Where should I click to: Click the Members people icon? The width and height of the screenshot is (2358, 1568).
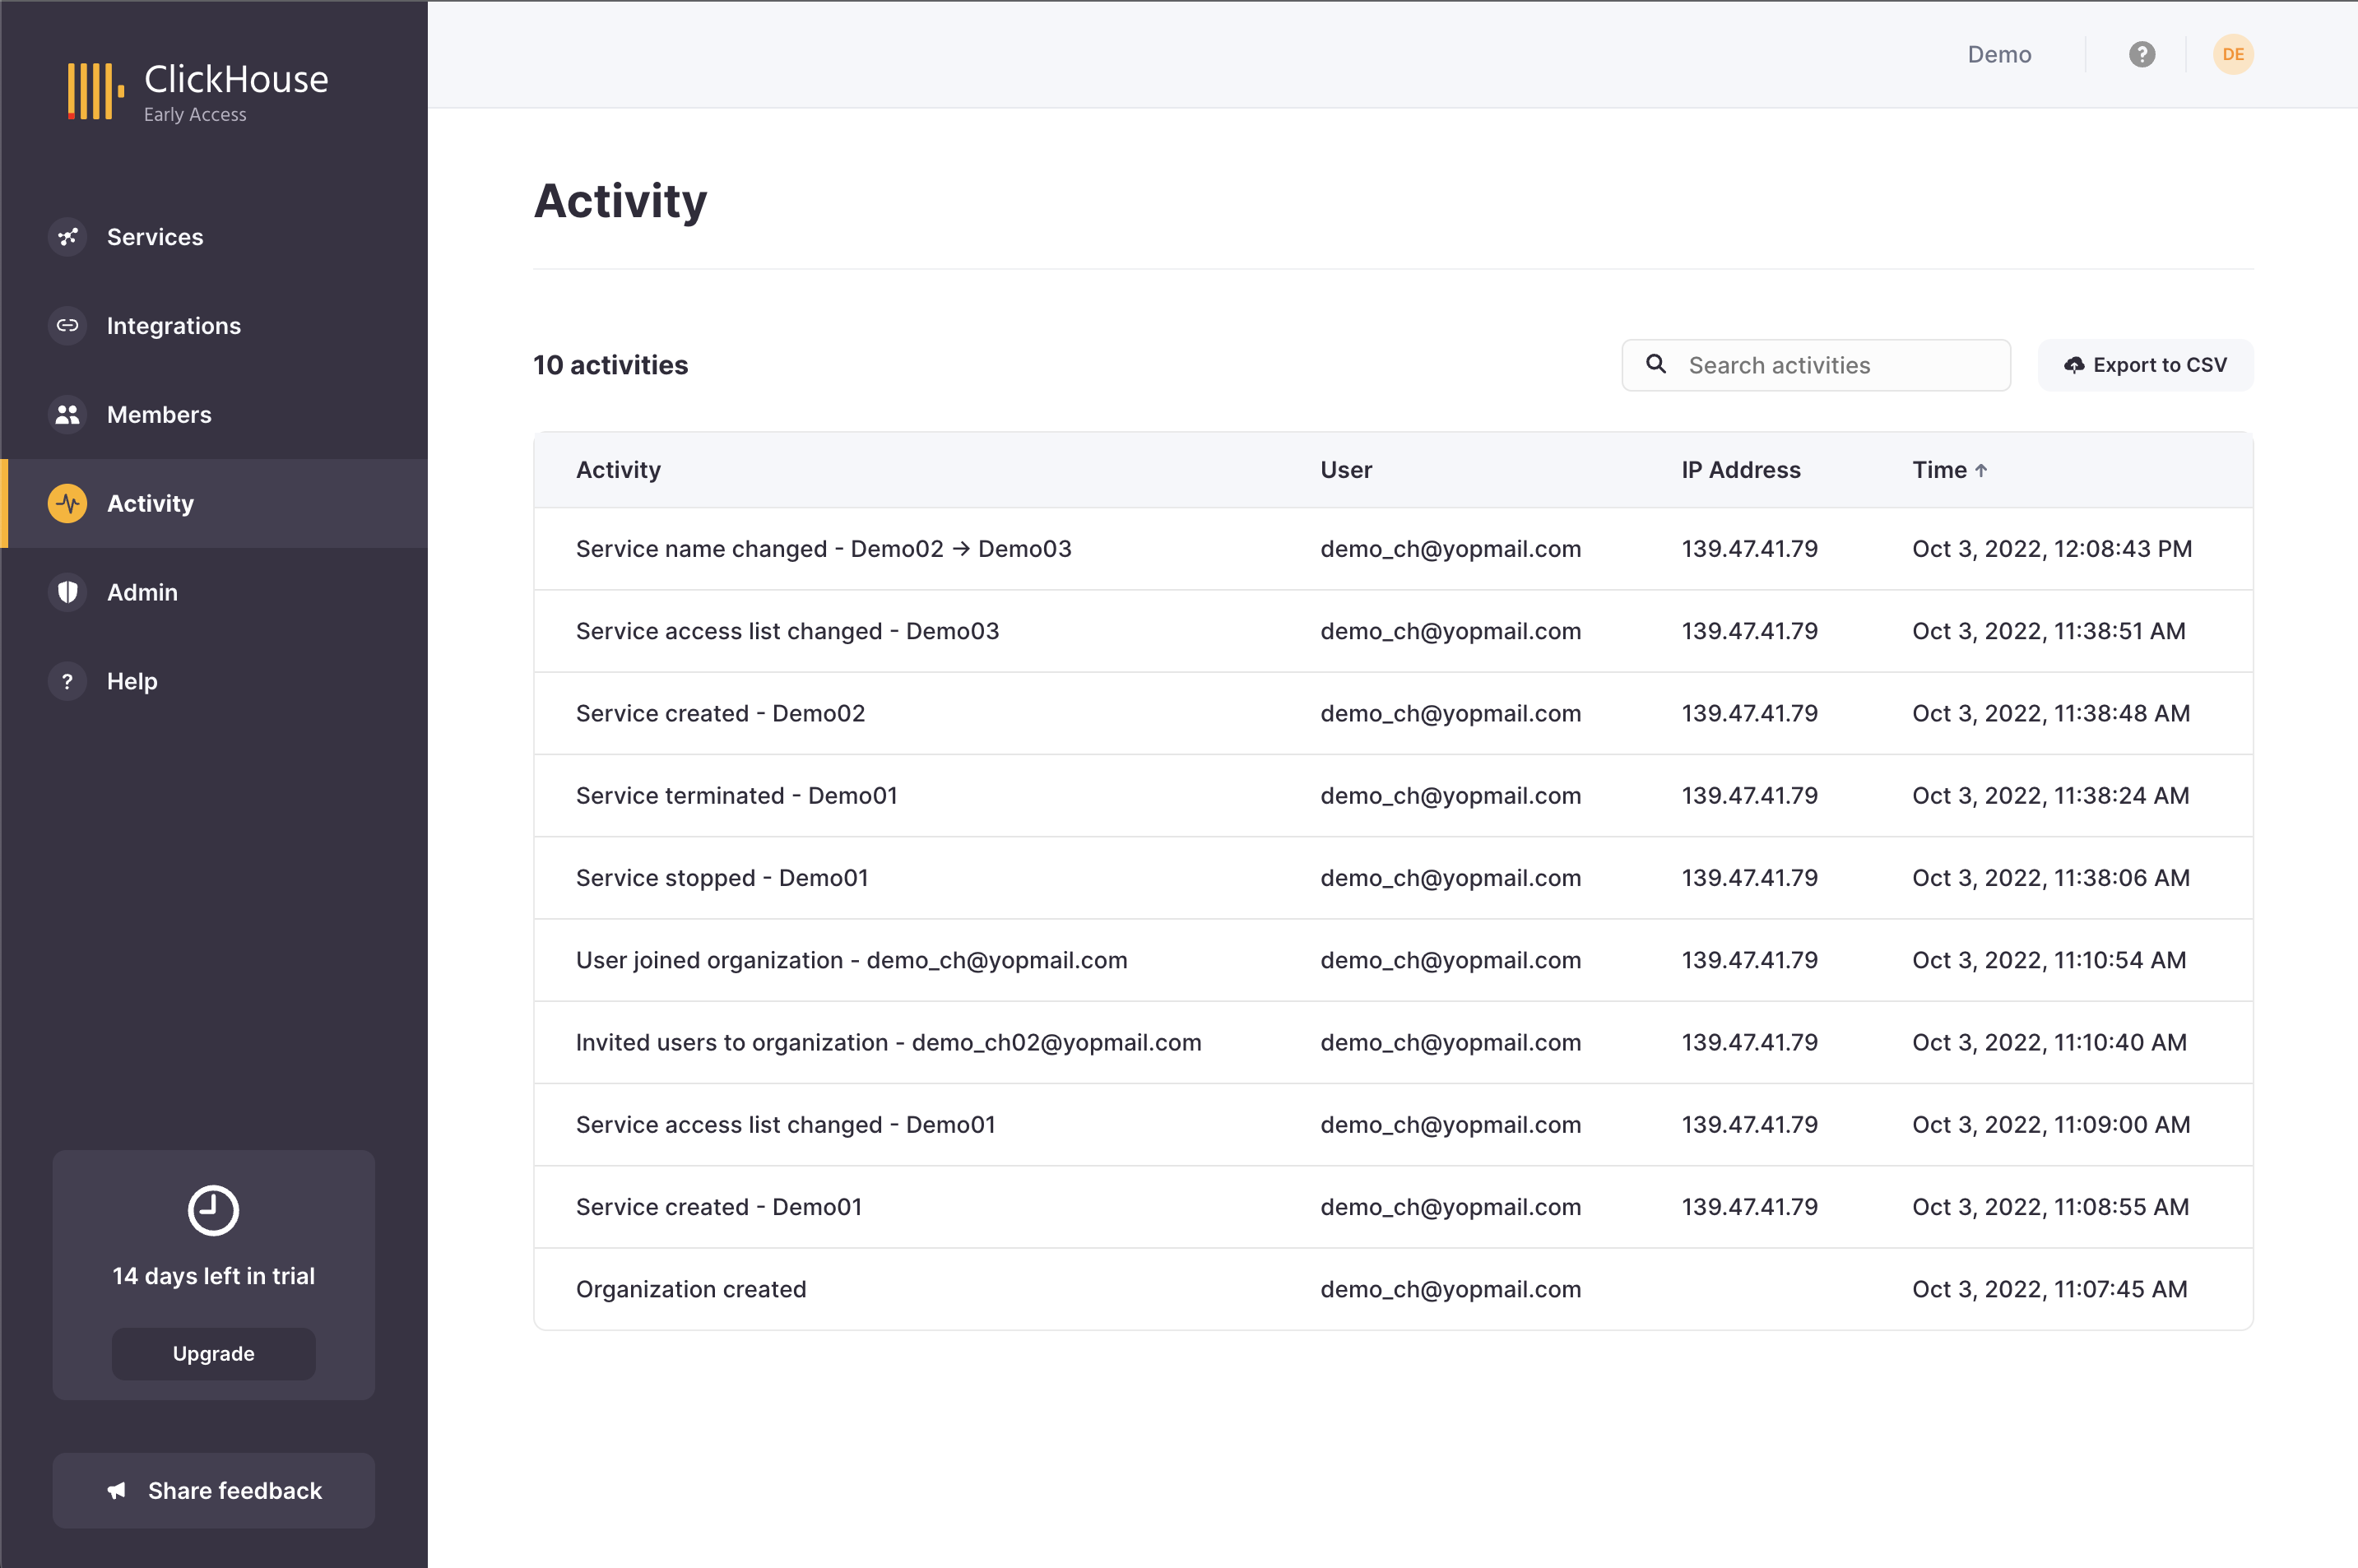coord(67,415)
